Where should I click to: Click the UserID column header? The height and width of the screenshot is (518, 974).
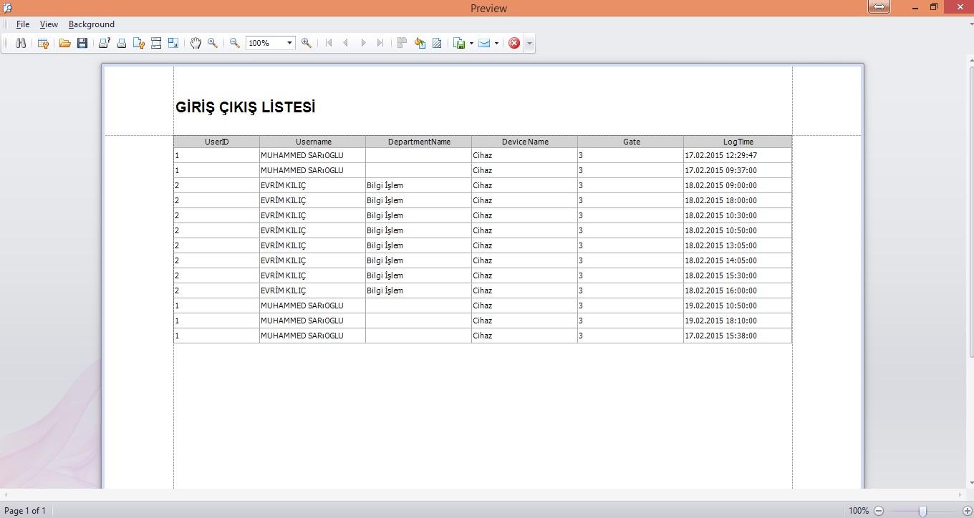coord(216,142)
